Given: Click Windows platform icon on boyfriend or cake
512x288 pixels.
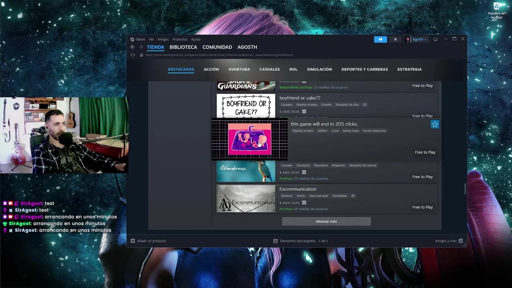Looking at the screenshot, I should [x=304, y=112].
